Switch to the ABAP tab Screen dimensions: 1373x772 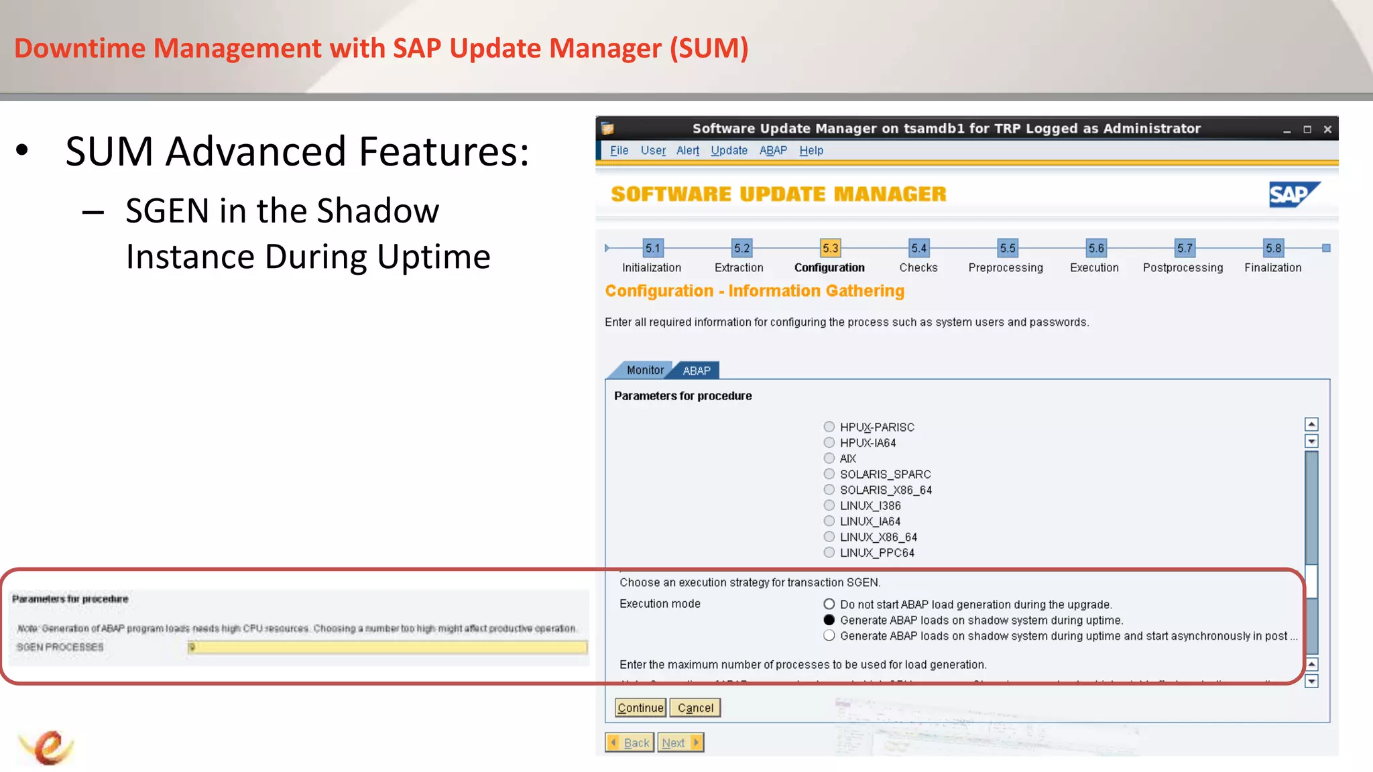697,371
